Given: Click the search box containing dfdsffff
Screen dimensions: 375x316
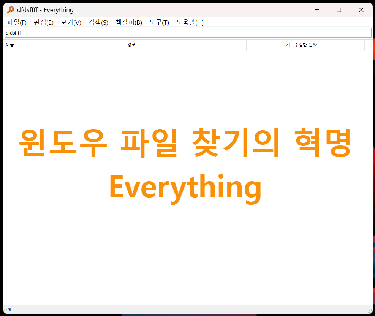Looking at the screenshot, I should pyautogui.click(x=188, y=33).
